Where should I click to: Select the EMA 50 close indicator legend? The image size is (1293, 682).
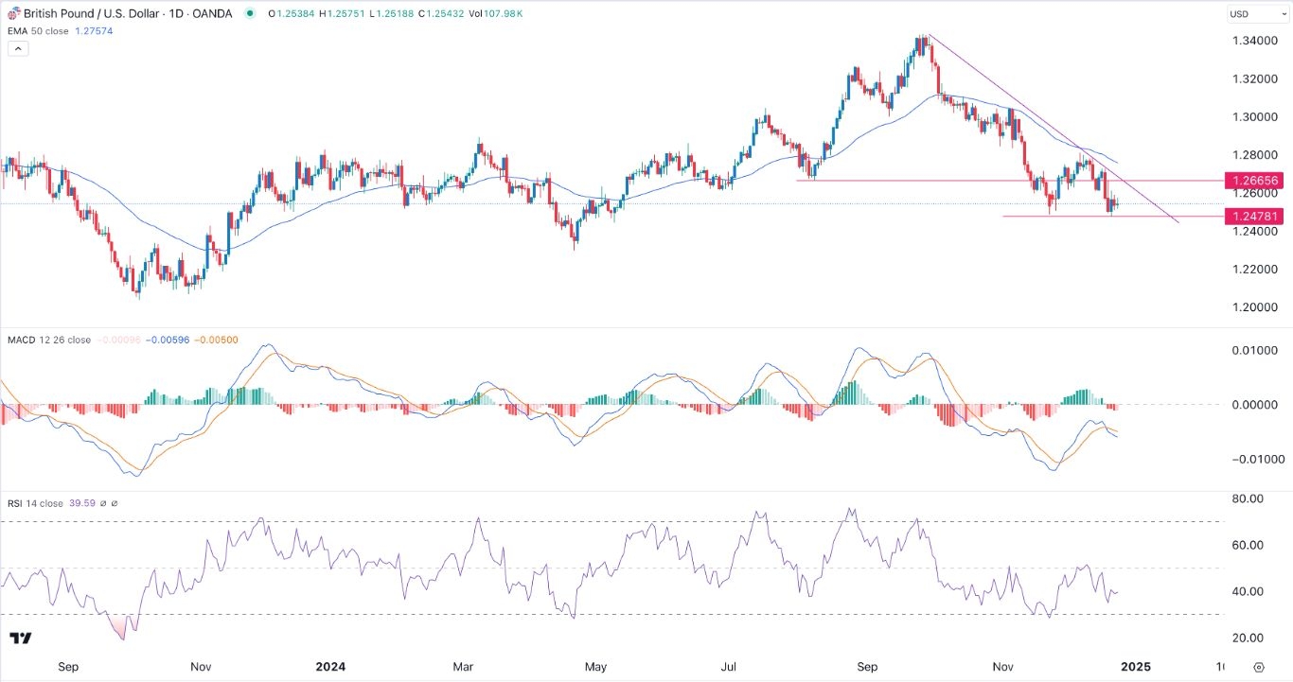pyautogui.click(x=38, y=30)
